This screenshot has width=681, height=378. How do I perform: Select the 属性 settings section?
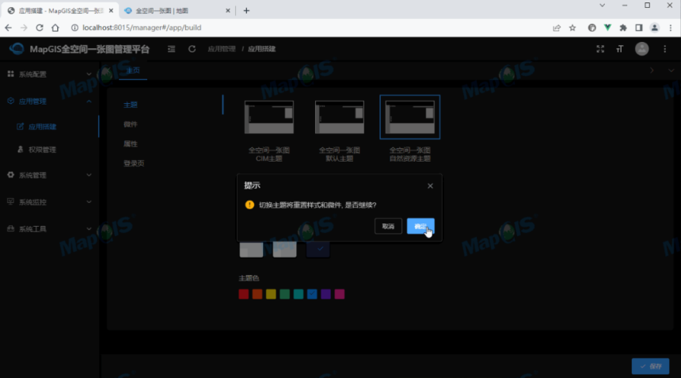click(131, 143)
